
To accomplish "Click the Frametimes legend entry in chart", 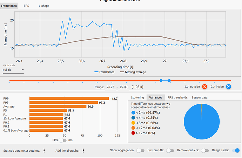I will click(x=106, y=72).
